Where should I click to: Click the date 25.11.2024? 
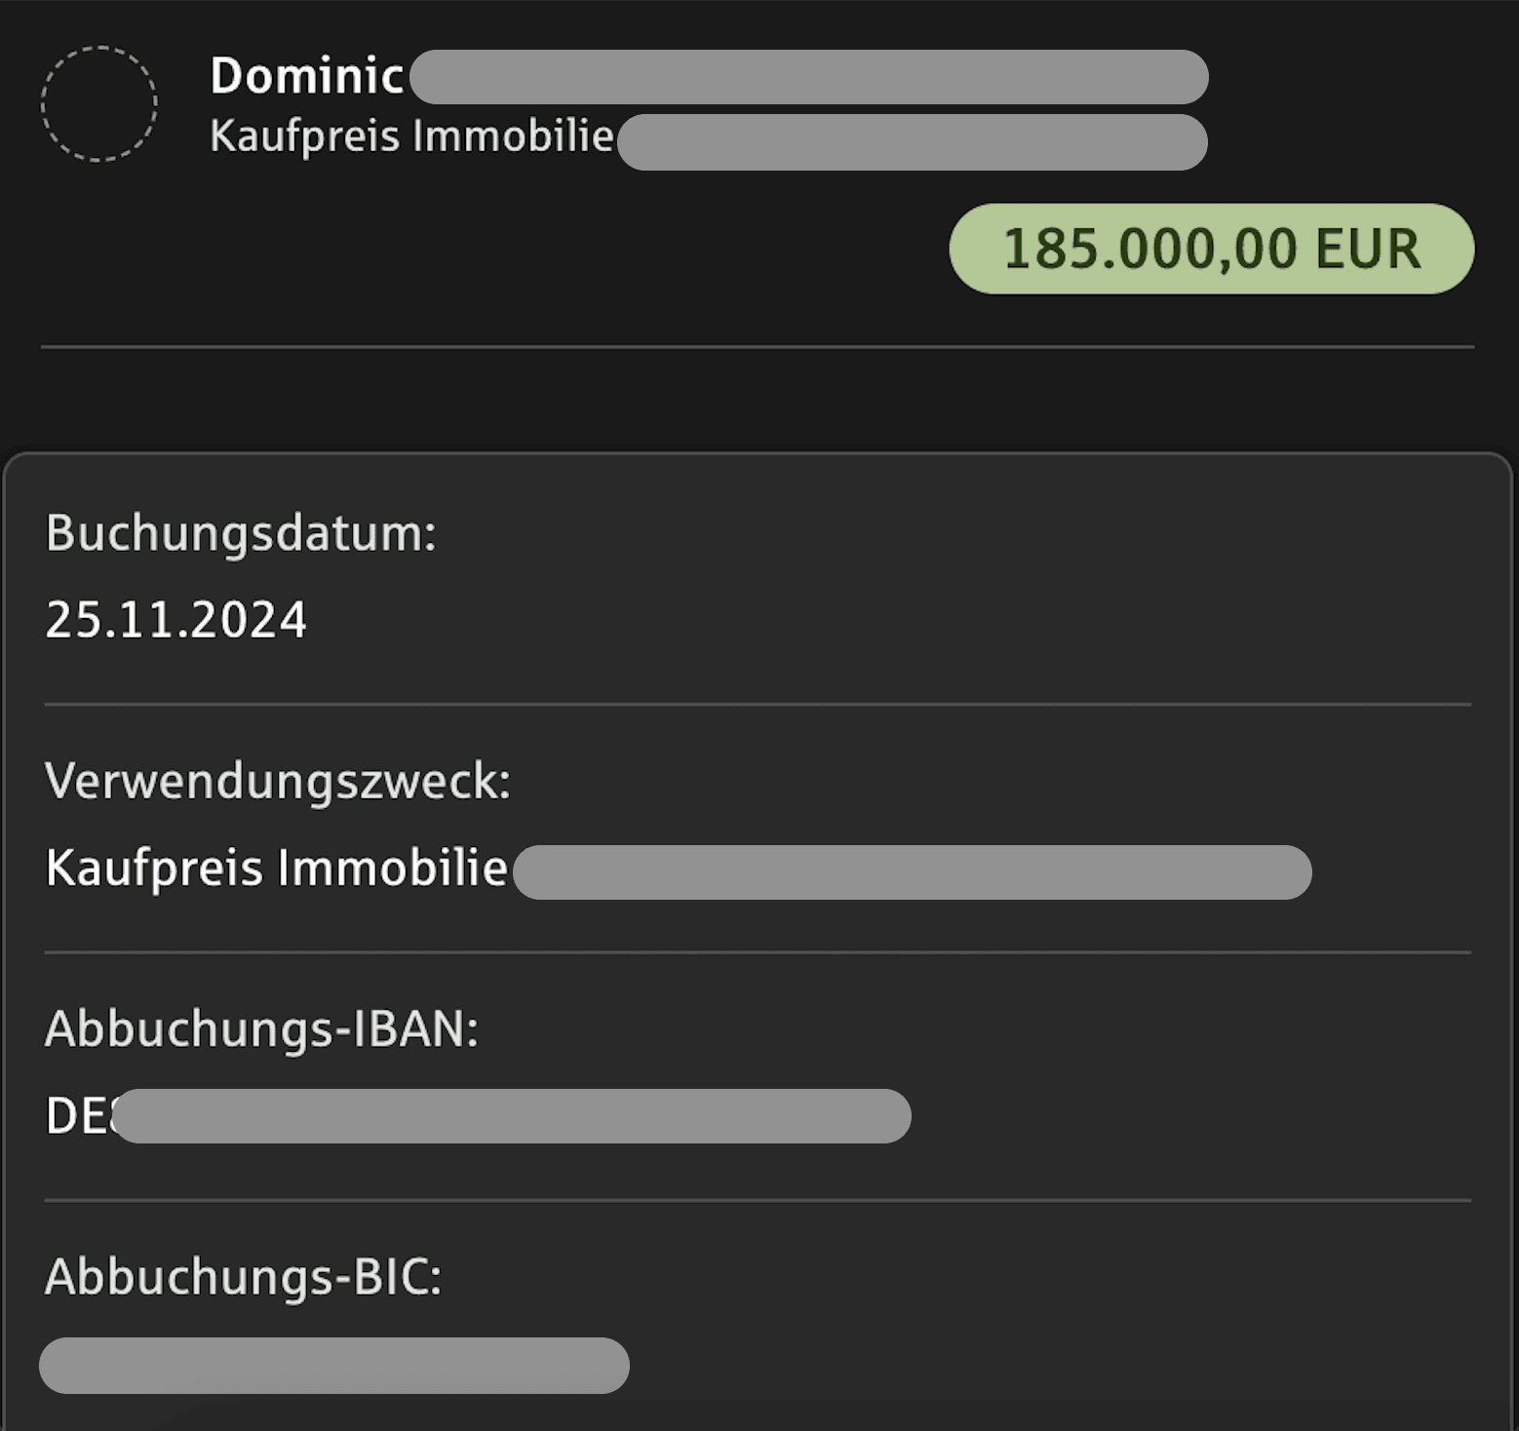pyautogui.click(x=176, y=618)
